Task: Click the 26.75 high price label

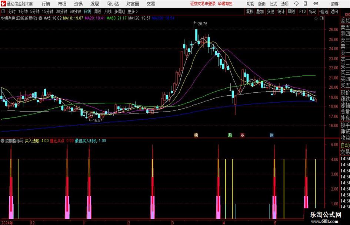Action: tap(203, 24)
